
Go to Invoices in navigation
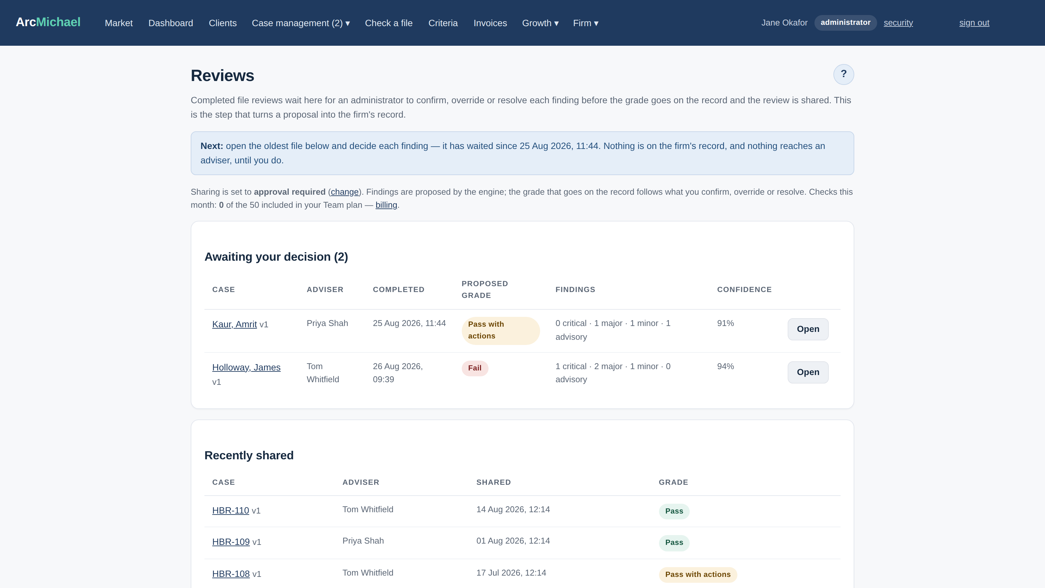tap(490, 23)
